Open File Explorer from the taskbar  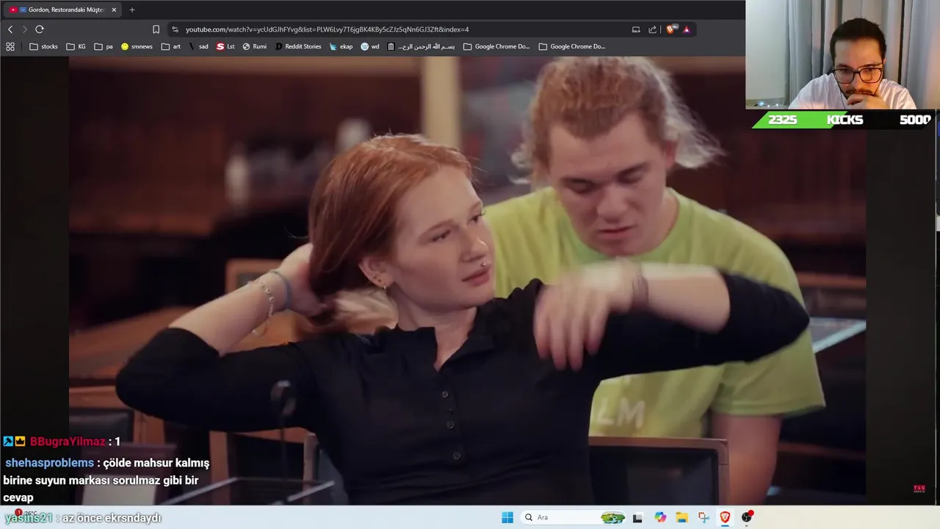coord(681,517)
